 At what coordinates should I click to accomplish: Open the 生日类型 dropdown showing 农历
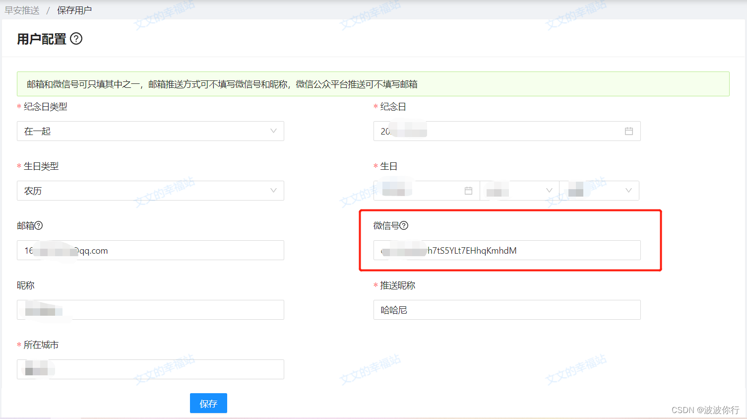pyautogui.click(x=150, y=191)
